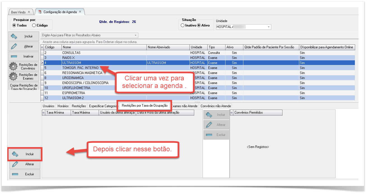Click Copiar Restrições de Taxa de Ocupação button
368x194 pixels.
pyautogui.click(x=24, y=87)
